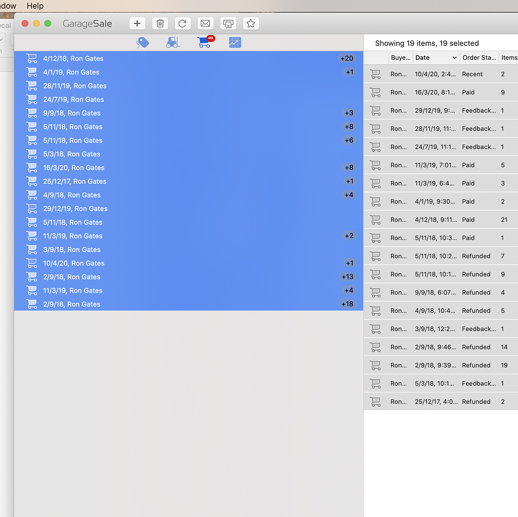Switch to the price tag listings mode
Image resolution: width=518 pixels, height=517 pixels.
(143, 43)
